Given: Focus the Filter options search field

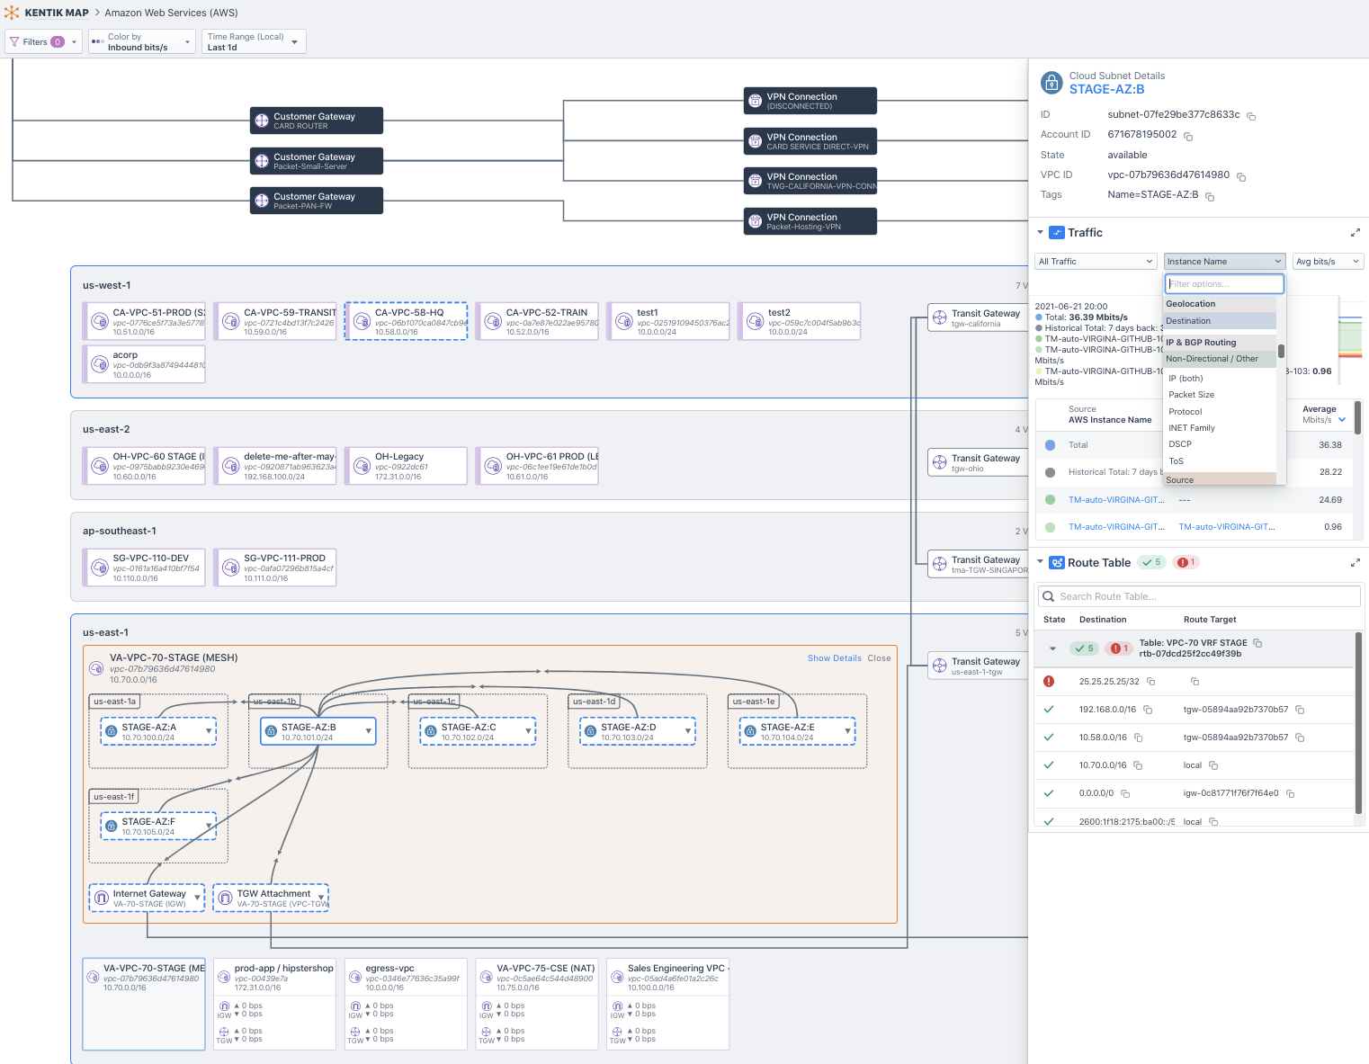Looking at the screenshot, I should coord(1224,284).
